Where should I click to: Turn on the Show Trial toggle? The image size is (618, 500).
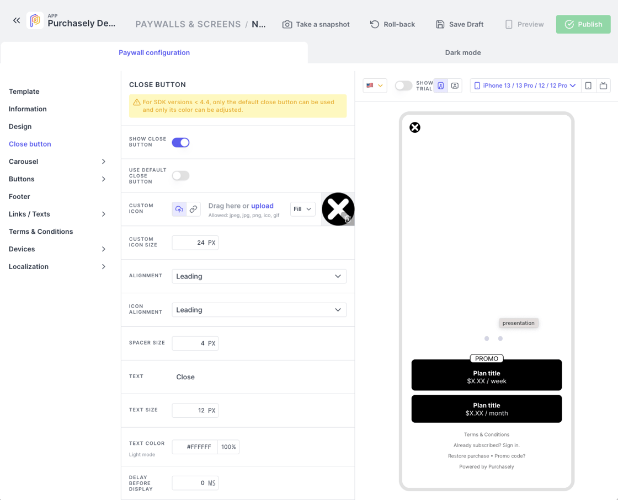(403, 85)
